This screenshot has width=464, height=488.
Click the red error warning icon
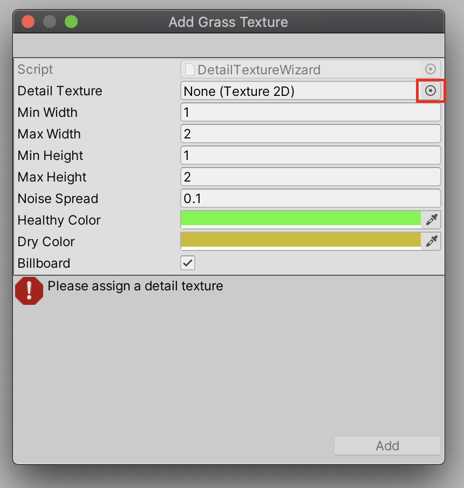[29, 291]
